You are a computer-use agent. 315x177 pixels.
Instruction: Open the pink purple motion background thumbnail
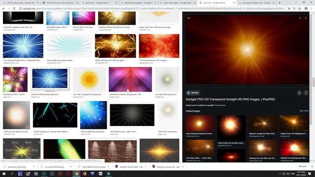click(x=130, y=80)
